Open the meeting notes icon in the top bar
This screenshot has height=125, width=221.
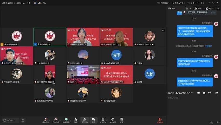(35, 3)
